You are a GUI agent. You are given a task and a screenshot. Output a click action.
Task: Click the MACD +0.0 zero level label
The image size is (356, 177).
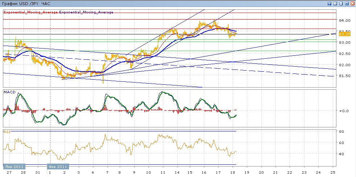click(x=344, y=111)
